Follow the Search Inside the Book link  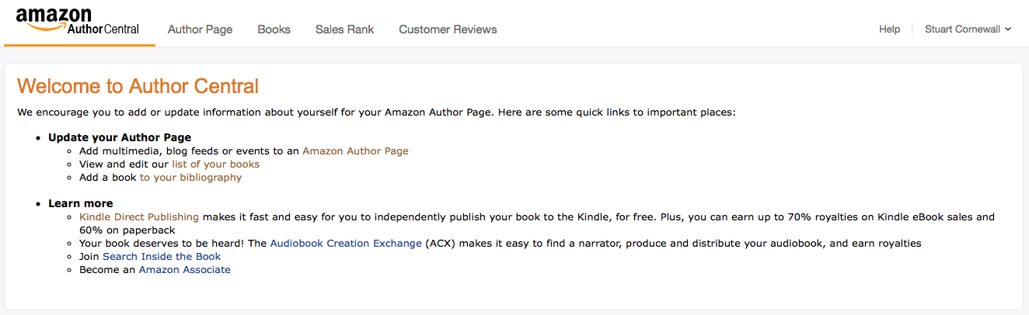(162, 257)
